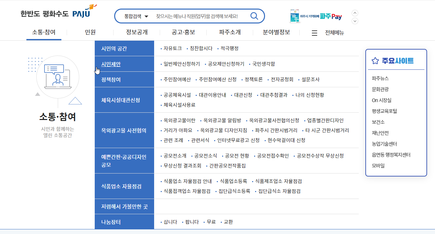Click 저렴해서 가볼만한 곳 category
Viewport: 435px width, 234px height.
[x=124, y=207]
